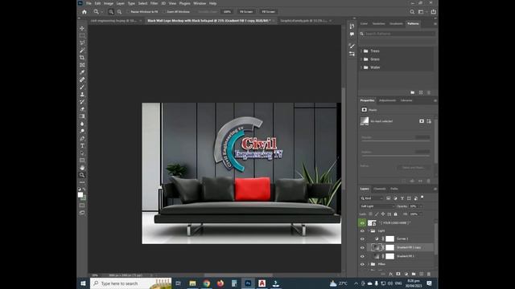This screenshot has height=289, width=515.
Task: Click the 100% zoom button
Action: [x=227, y=12]
